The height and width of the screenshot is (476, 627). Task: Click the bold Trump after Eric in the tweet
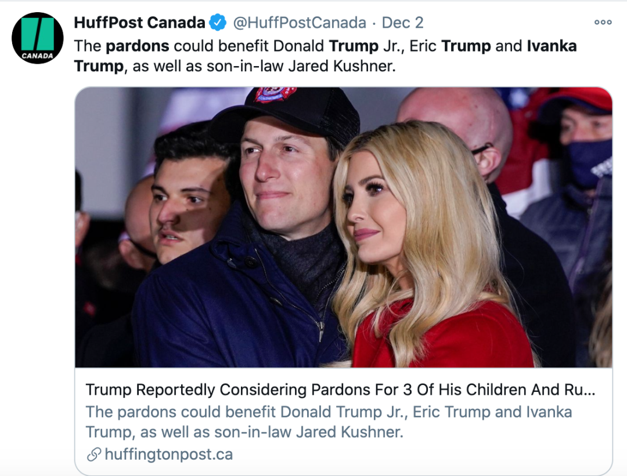click(x=466, y=46)
